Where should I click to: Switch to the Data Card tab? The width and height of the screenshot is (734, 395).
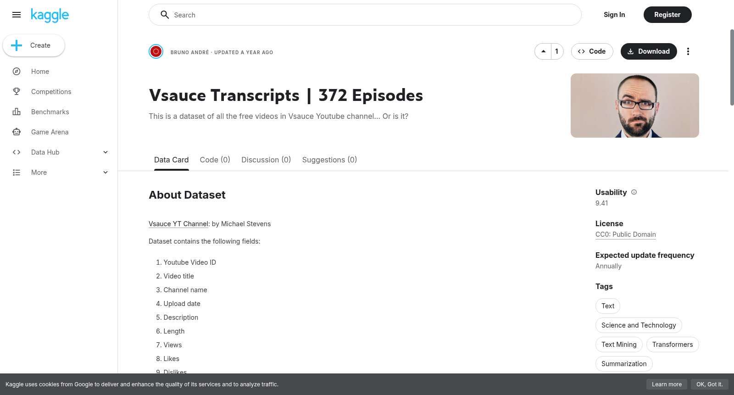pos(171,160)
